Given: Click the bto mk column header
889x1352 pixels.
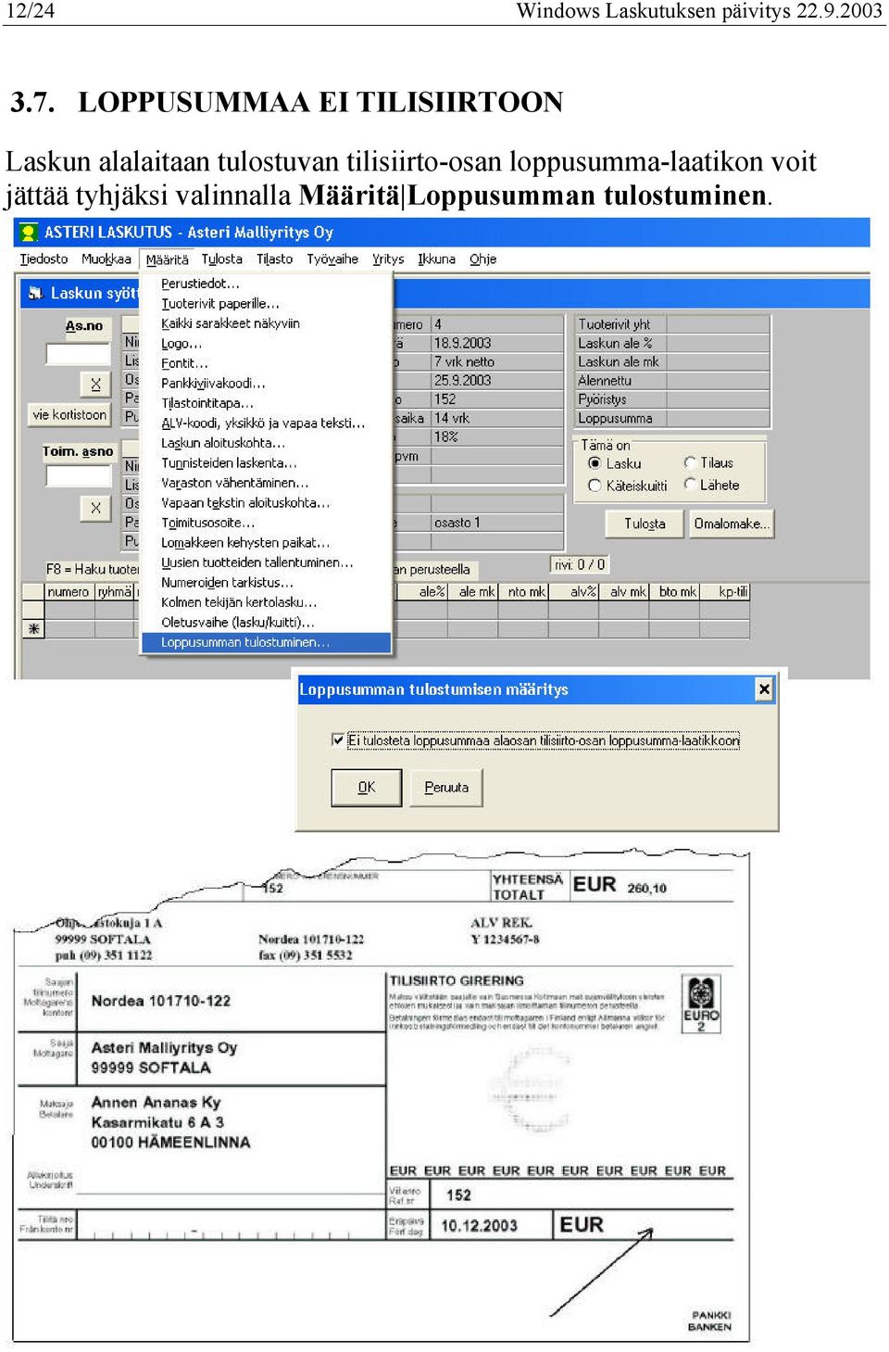Looking at the screenshot, I should (676, 592).
